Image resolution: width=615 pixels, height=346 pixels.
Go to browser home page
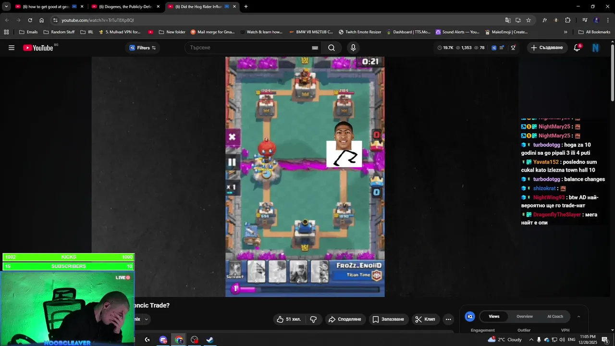coord(41,20)
